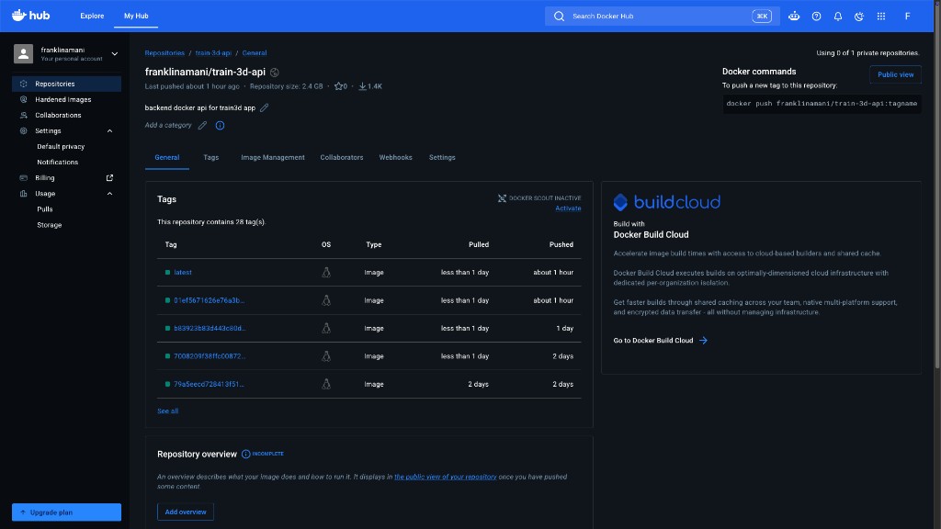Screen dimensions: 941x529
Task: Click the Linux OS icon for latest tag
Action: (x=326, y=272)
